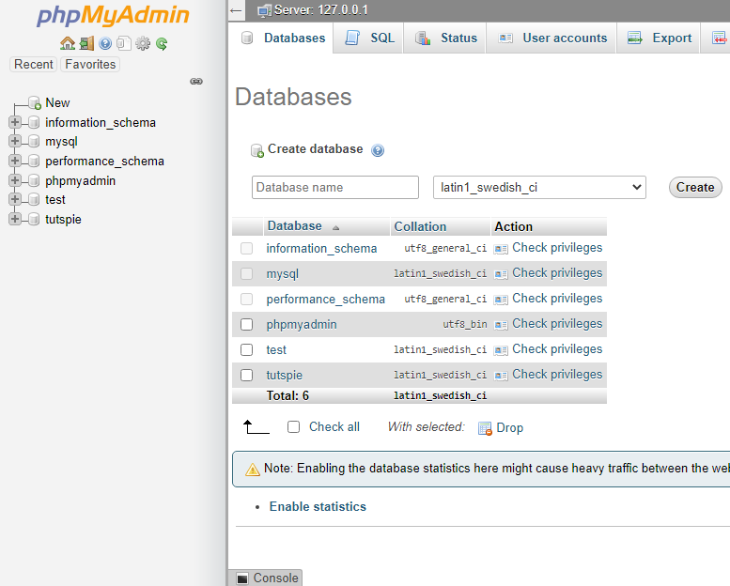
Task: Click the Collation column header
Action: pyautogui.click(x=420, y=226)
